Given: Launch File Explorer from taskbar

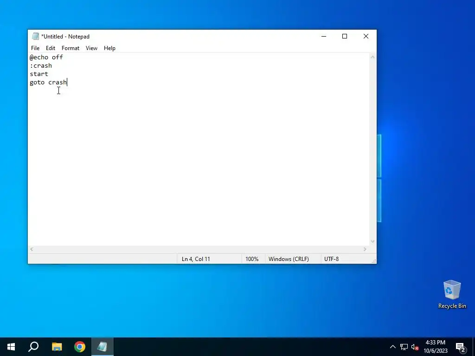Looking at the screenshot, I should (x=57, y=347).
